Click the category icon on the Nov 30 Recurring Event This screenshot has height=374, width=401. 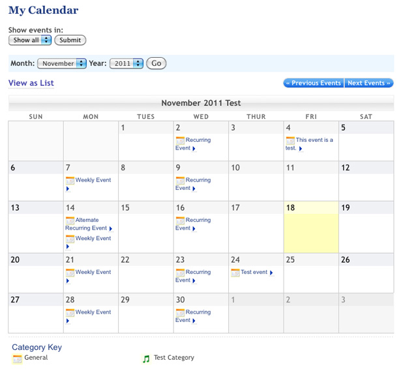pyautogui.click(x=180, y=312)
